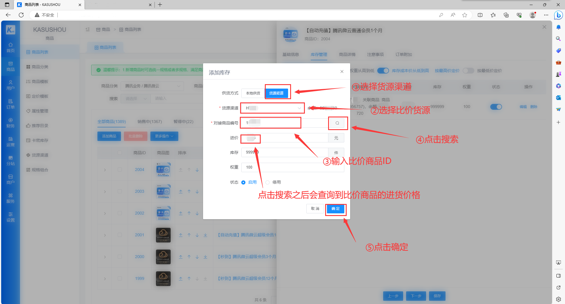Open 服务 section in left sidebar
565x304 pixels.
11,198
